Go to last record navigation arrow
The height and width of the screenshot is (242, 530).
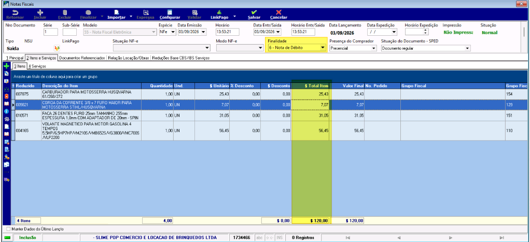[x=503, y=238]
